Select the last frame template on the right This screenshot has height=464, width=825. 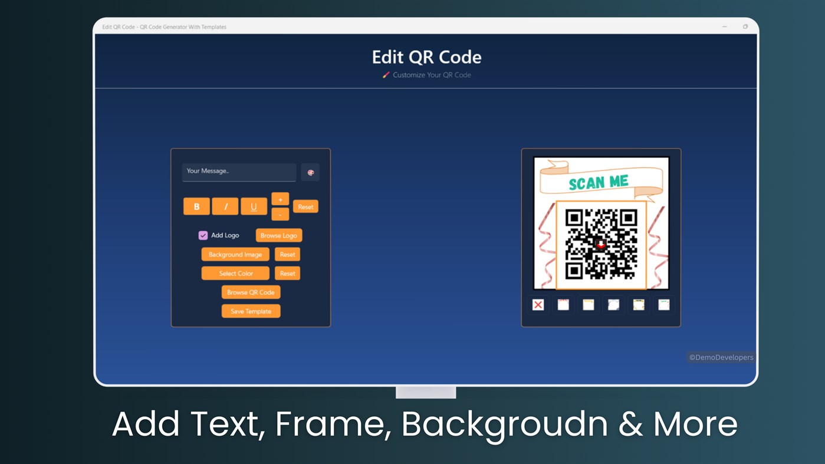point(663,305)
